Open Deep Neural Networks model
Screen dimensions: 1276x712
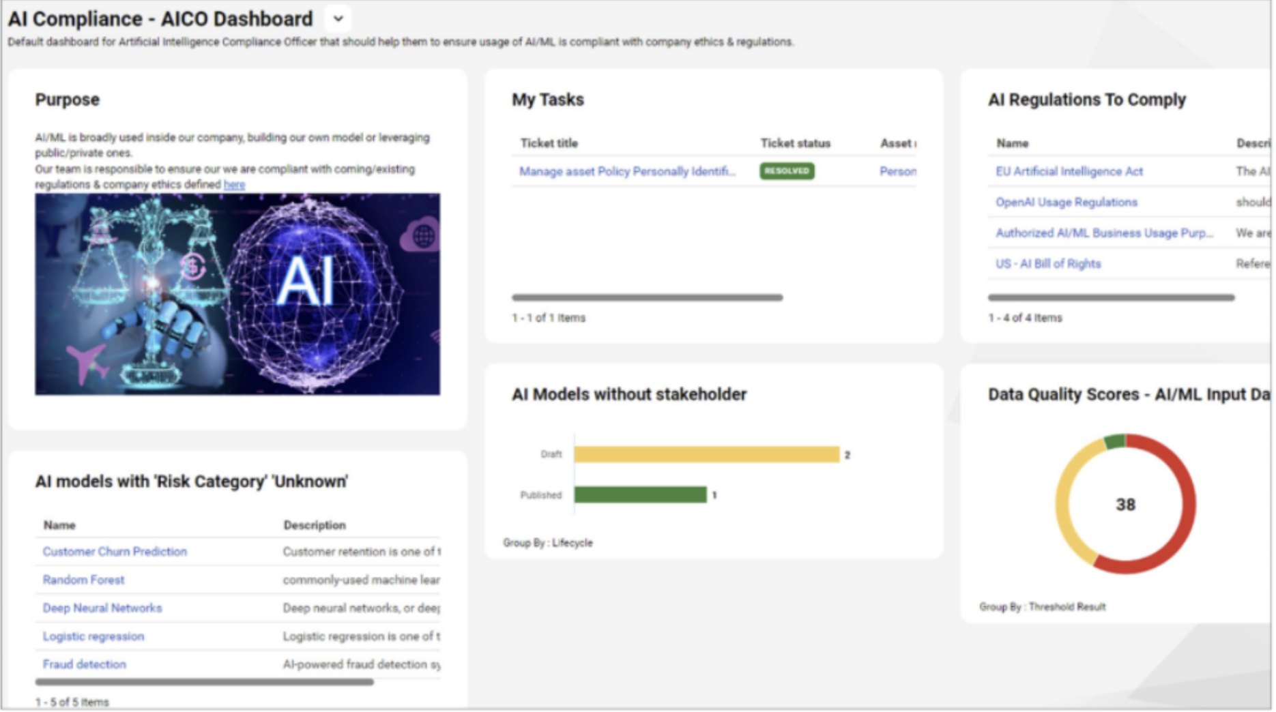102,608
